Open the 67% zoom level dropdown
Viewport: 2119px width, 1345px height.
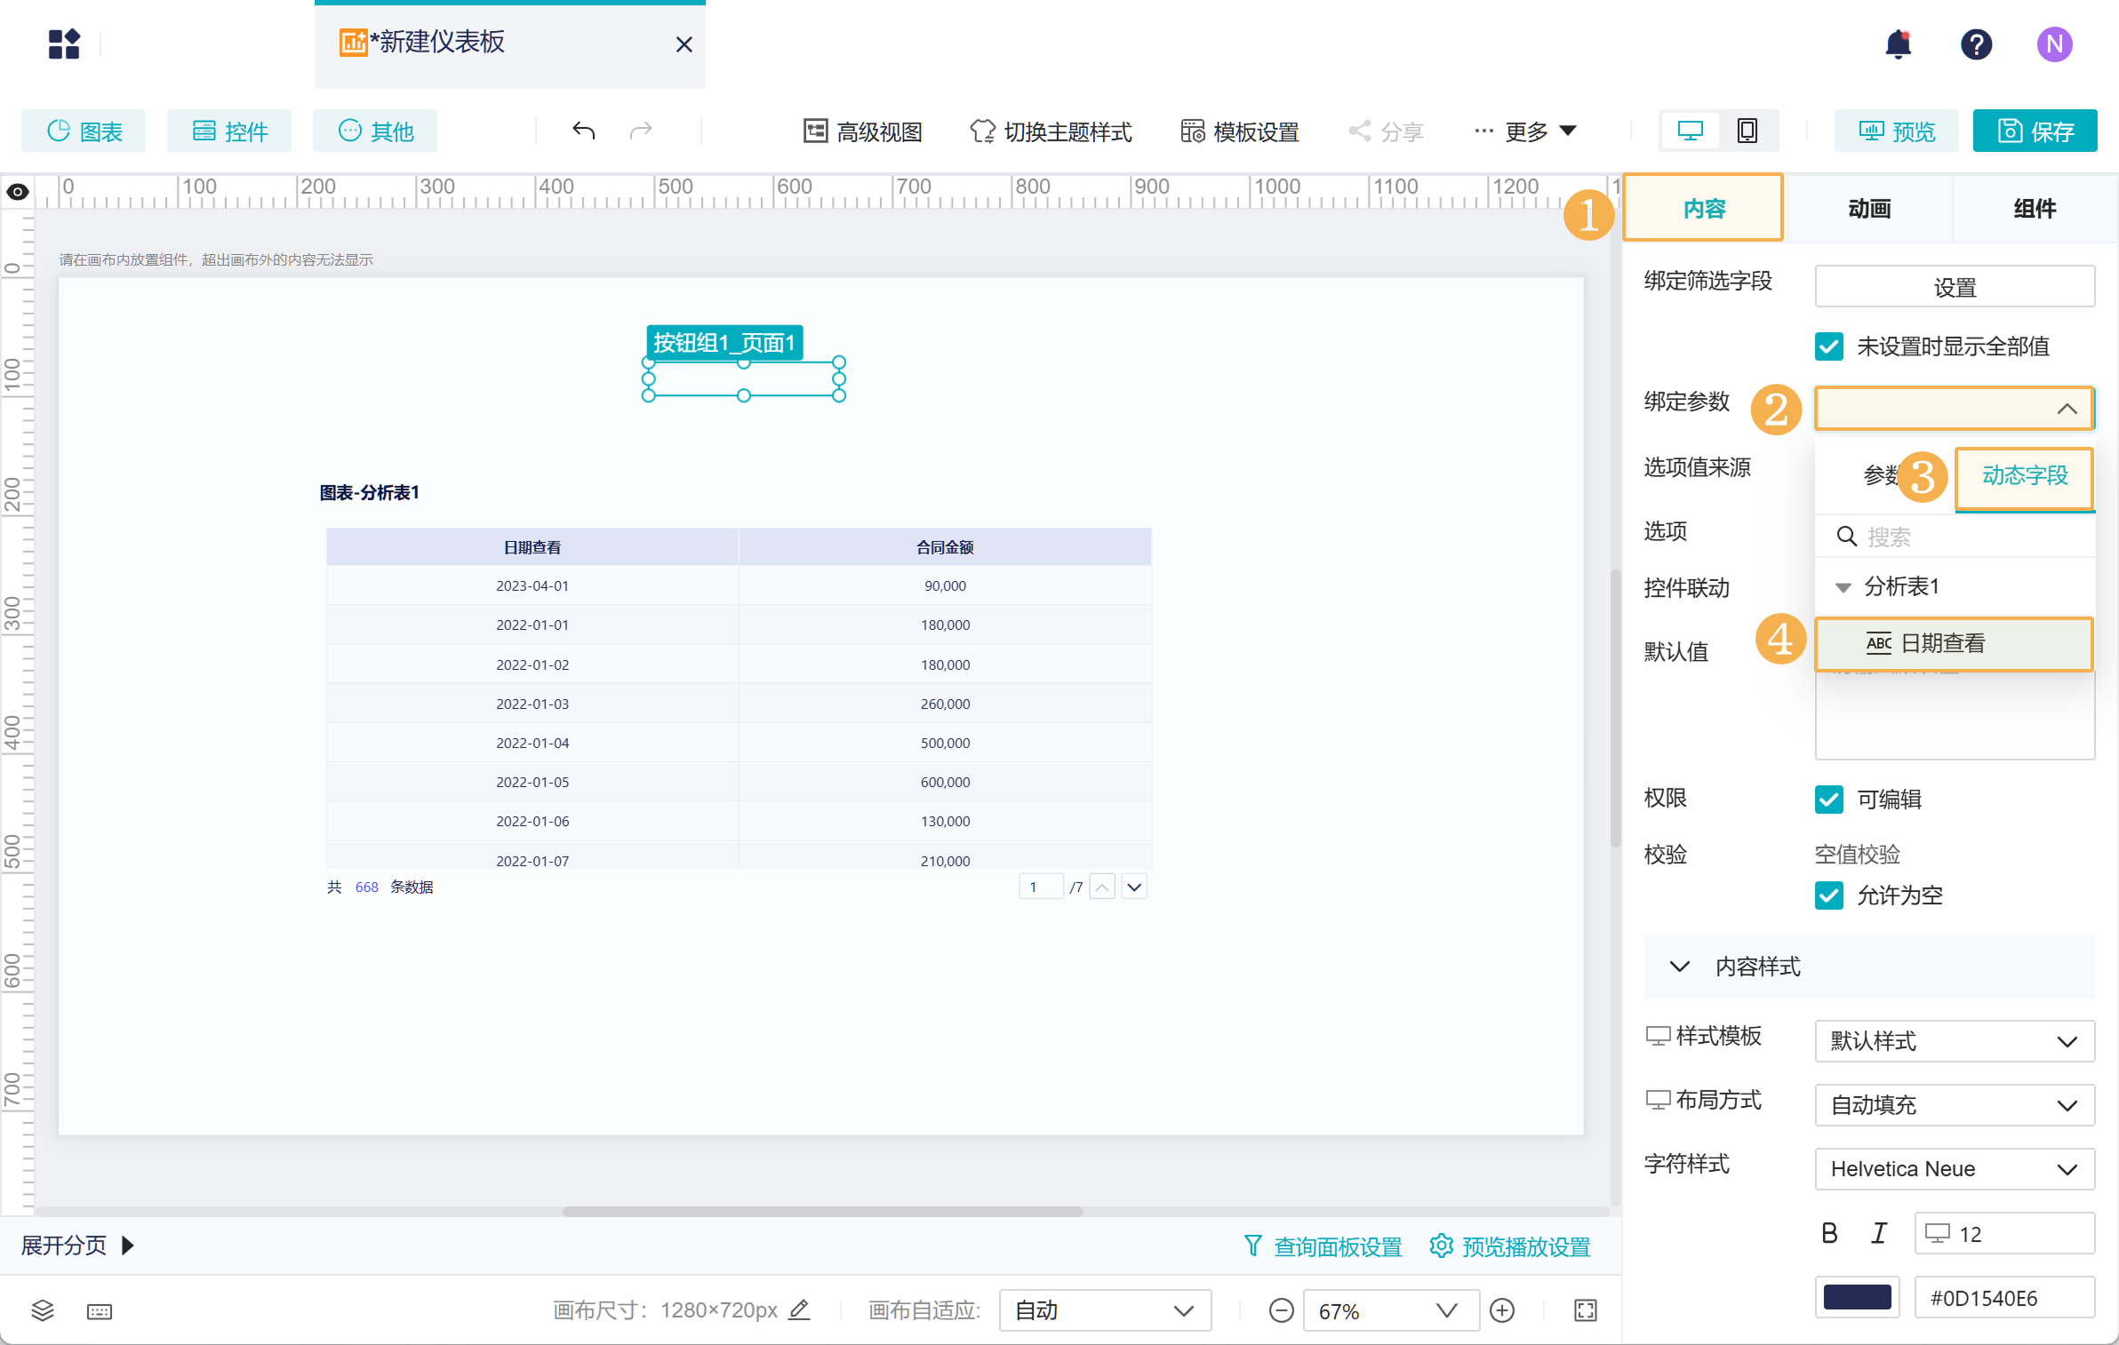(x=1390, y=1310)
